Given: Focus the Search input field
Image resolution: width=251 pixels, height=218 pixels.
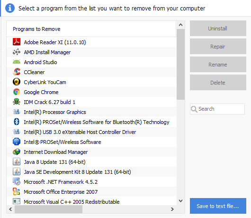Looking at the screenshot, I should (217, 109).
